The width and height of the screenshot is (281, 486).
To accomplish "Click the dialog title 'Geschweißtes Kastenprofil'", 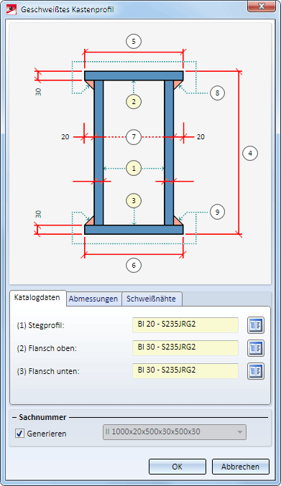I will (68, 9).
